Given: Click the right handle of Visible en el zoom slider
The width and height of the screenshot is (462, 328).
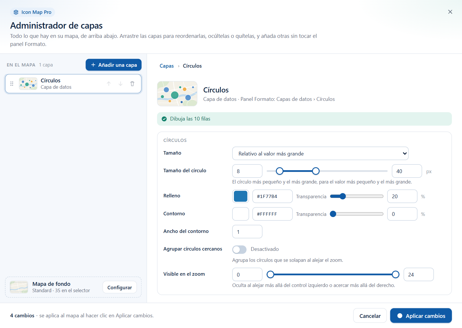Looking at the screenshot, I should [x=396, y=275].
